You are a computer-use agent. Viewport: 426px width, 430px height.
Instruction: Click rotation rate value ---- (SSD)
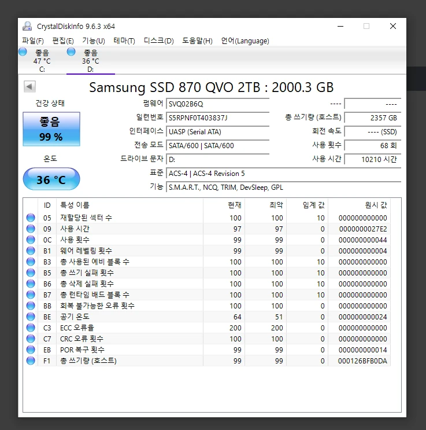click(x=373, y=131)
